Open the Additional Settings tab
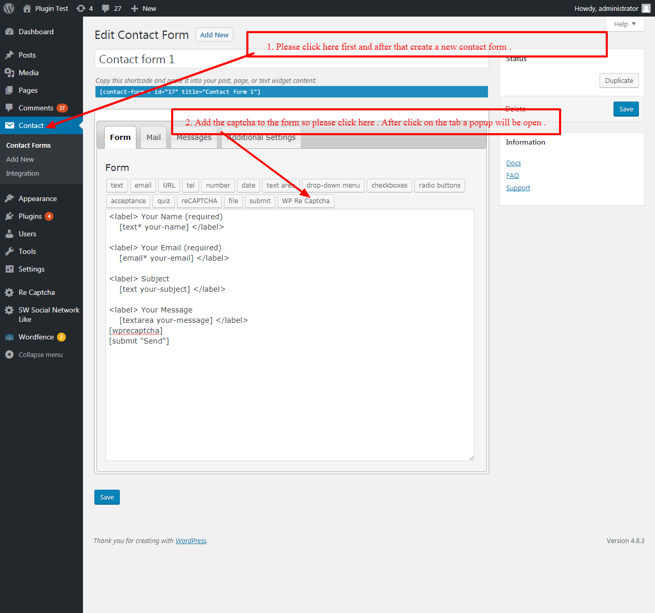The width and height of the screenshot is (655, 613). click(x=261, y=137)
